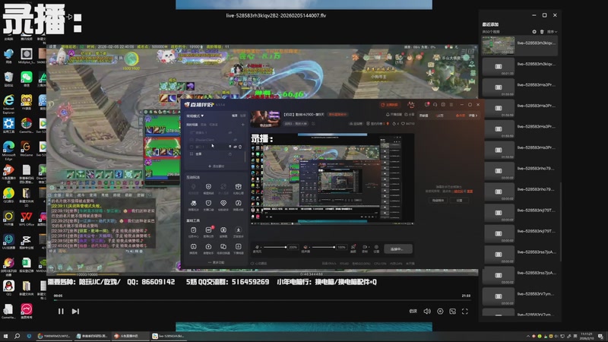This screenshot has height=342, width=608.
Task: Click the gamepad icon in 互动玩法 section
Action: coord(193,203)
